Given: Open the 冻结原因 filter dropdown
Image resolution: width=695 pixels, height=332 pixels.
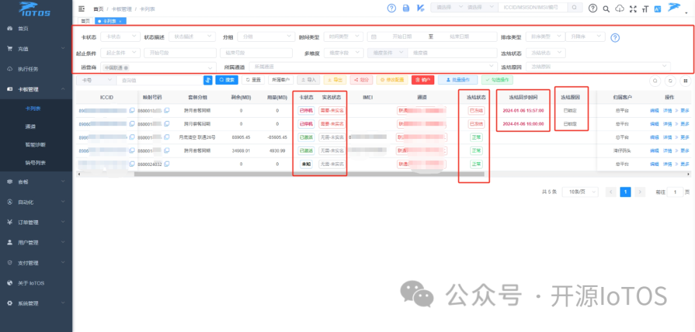Looking at the screenshot, I should [x=598, y=66].
